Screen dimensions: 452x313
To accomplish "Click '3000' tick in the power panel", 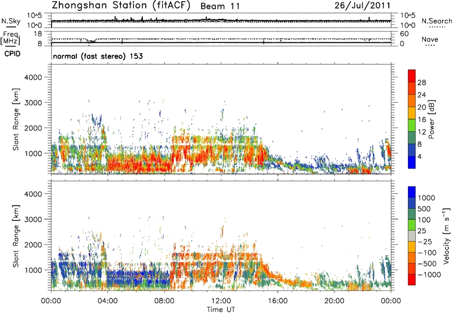I will pyautogui.click(x=33, y=103).
